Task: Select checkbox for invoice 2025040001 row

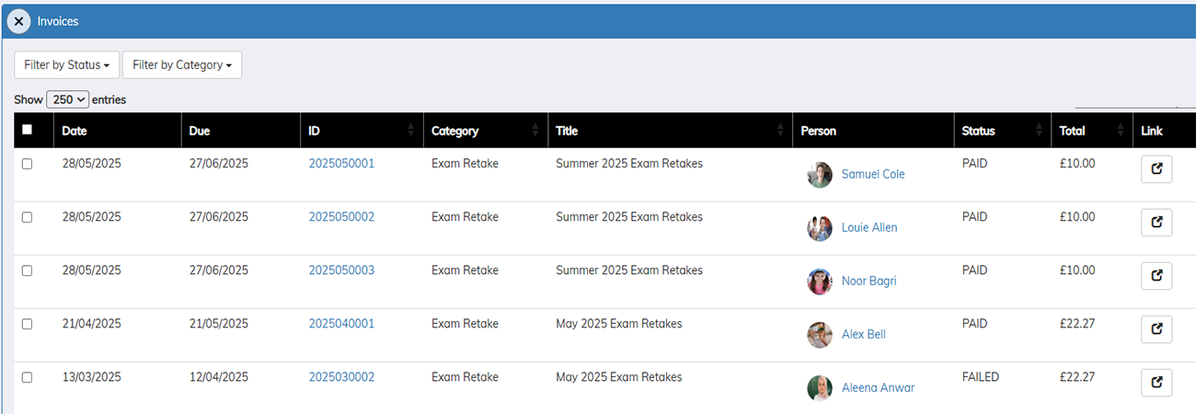Action: [27, 324]
